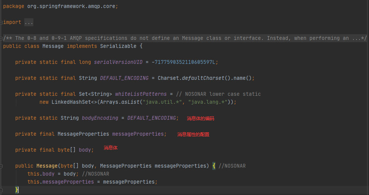The width and height of the screenshot is (369, 195).
Task: Click comment '// NOSONAR lower case static'
Action: (218, 94)
